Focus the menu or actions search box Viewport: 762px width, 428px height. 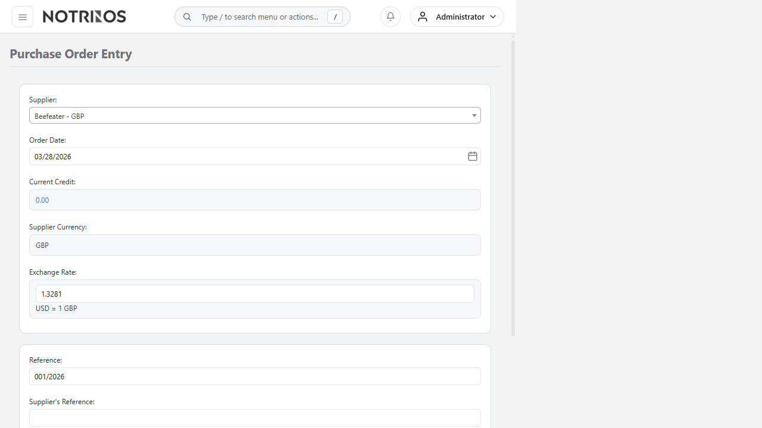point(260,17)
